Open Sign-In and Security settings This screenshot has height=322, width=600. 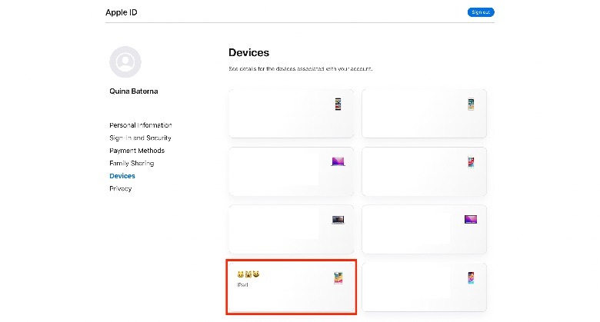point(140,138)
